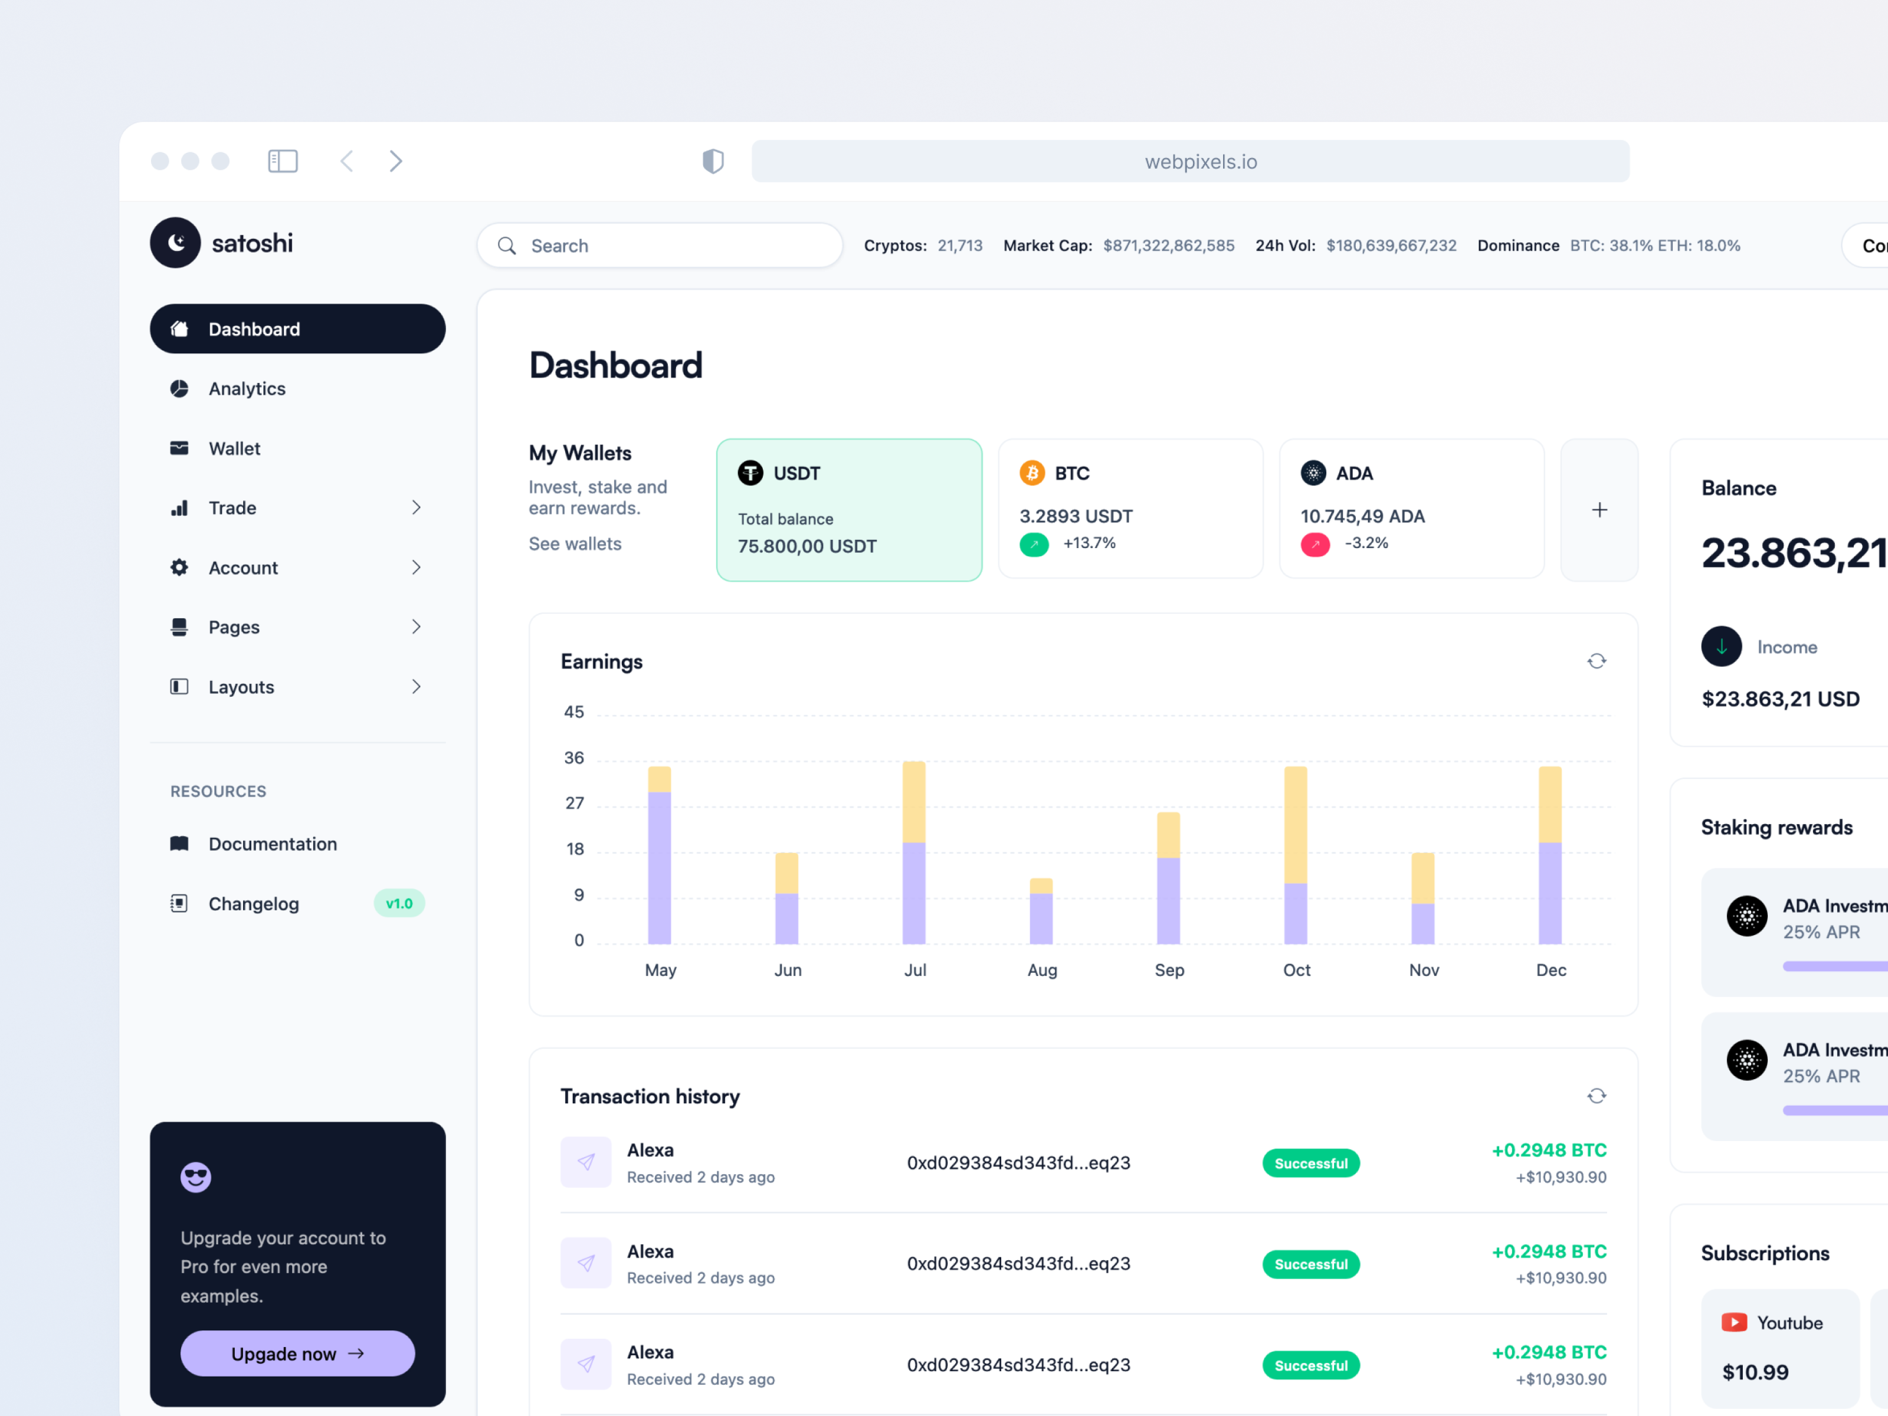Click Upgrade Now button in sidebar
The width and height of the screenshot is (1888, 1416).
pos(294,1353)
